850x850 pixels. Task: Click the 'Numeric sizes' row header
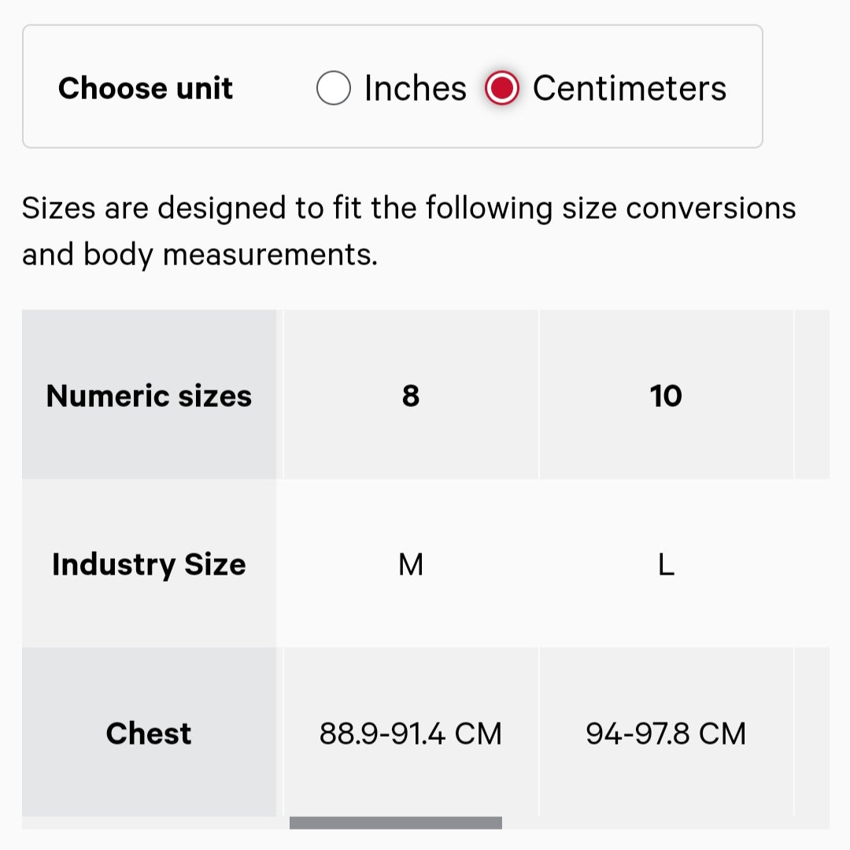coord(149,395)
